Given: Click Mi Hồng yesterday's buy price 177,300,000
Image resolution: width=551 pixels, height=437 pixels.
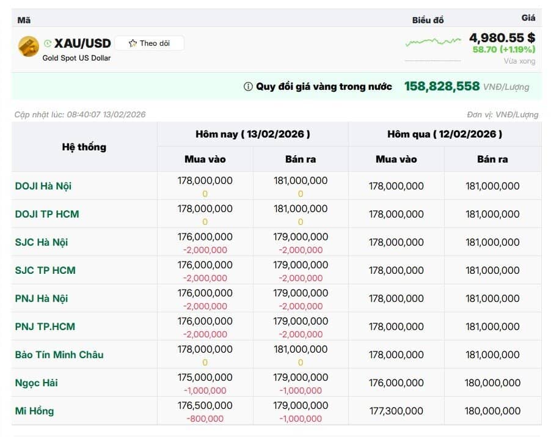Looking at the screenshot, I should 396,411.
